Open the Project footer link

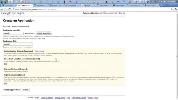[90, 97]
